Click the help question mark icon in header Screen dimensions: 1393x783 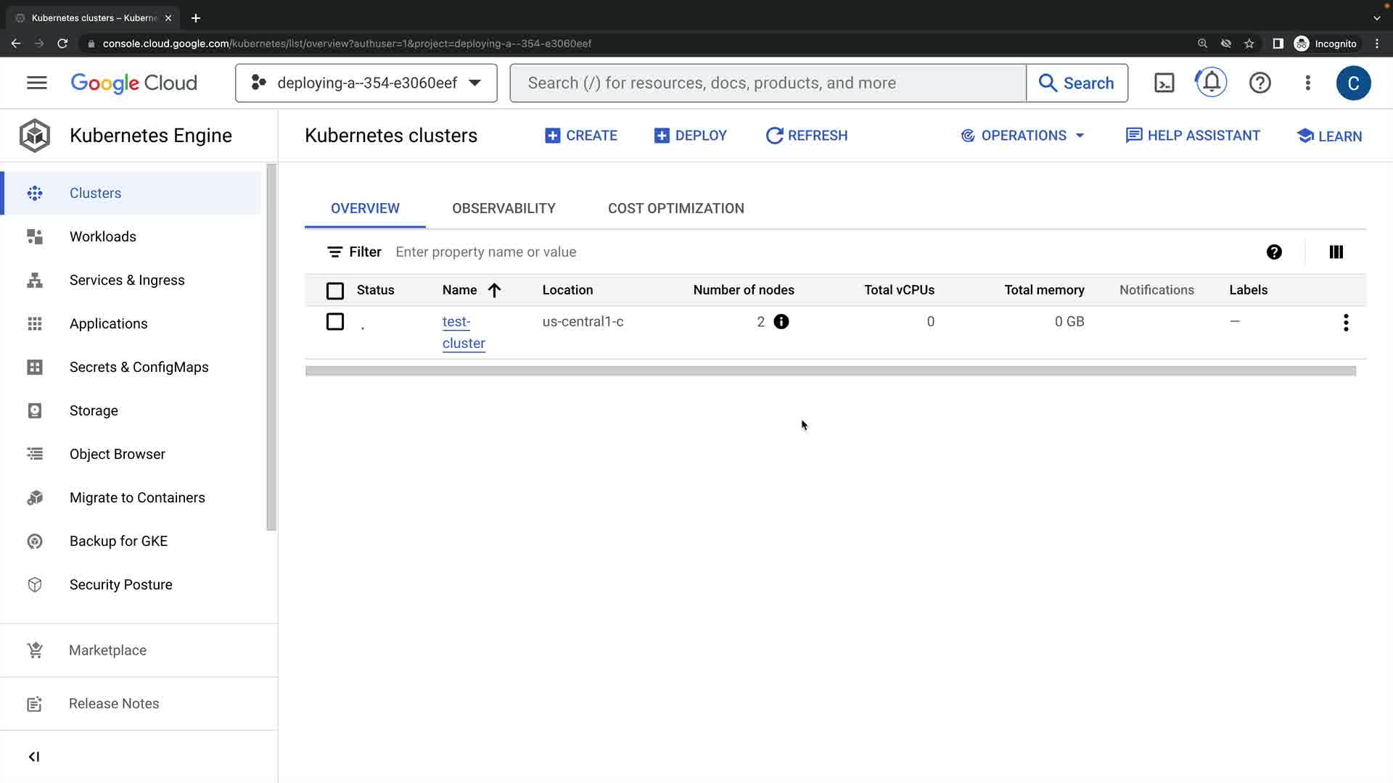(x=1260, y=83)
